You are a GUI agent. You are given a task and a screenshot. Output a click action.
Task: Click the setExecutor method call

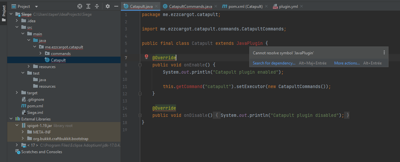click(x=251, y=86)
